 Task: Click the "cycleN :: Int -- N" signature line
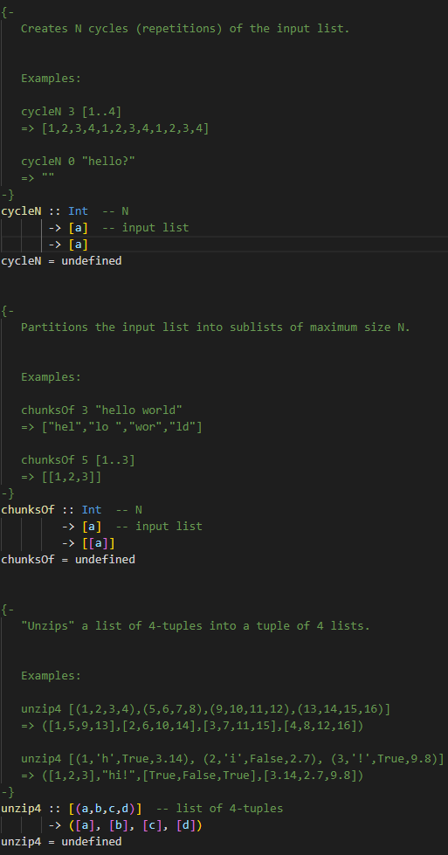point(65,211)
